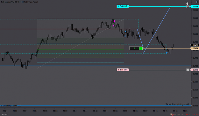Click the pink 25410 stop price flag

tap(195, 70)
